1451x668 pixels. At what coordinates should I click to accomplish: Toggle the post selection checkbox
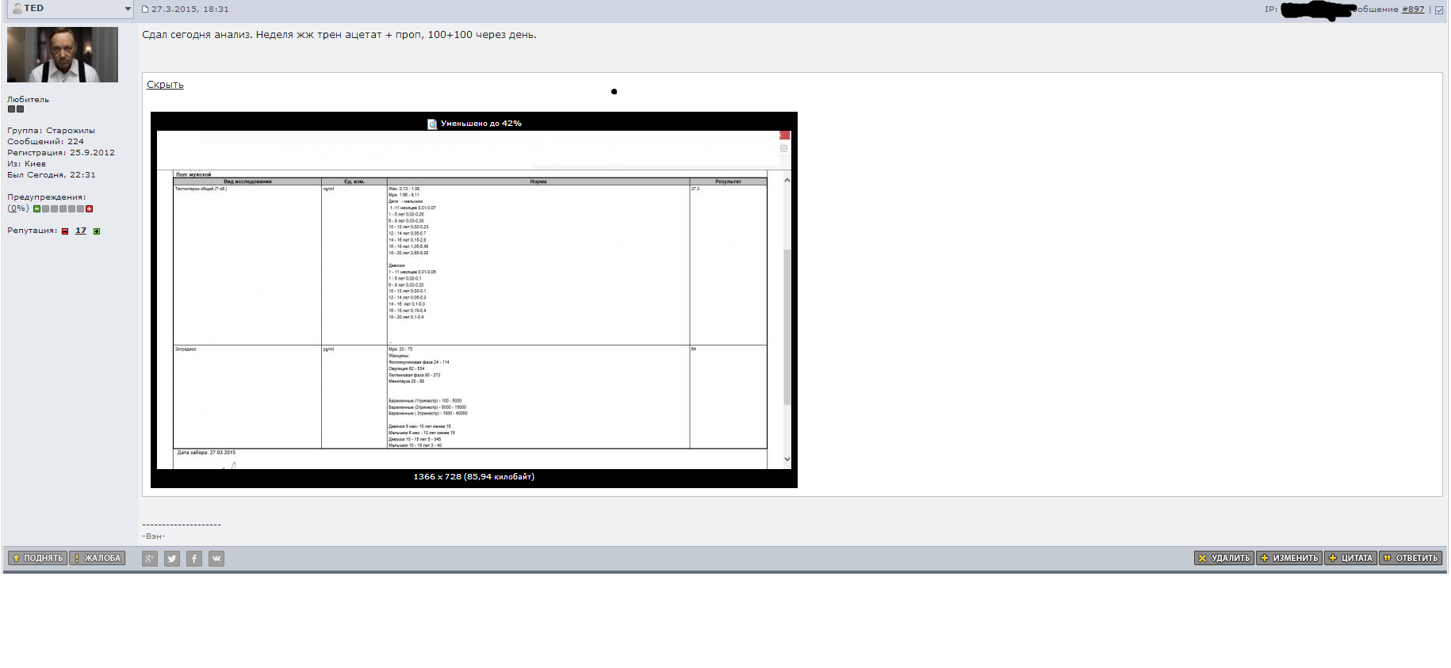pos(1439,10)
